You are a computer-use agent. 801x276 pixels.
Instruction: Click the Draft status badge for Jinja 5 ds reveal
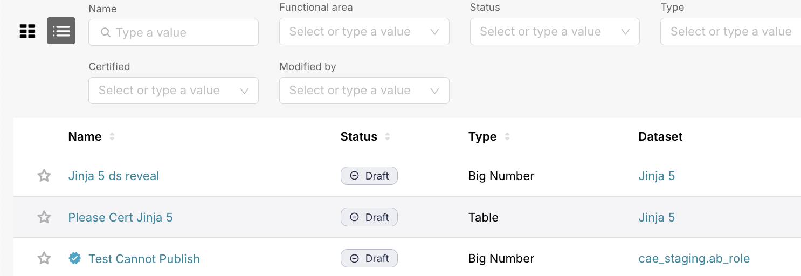(x=369, y=176)
